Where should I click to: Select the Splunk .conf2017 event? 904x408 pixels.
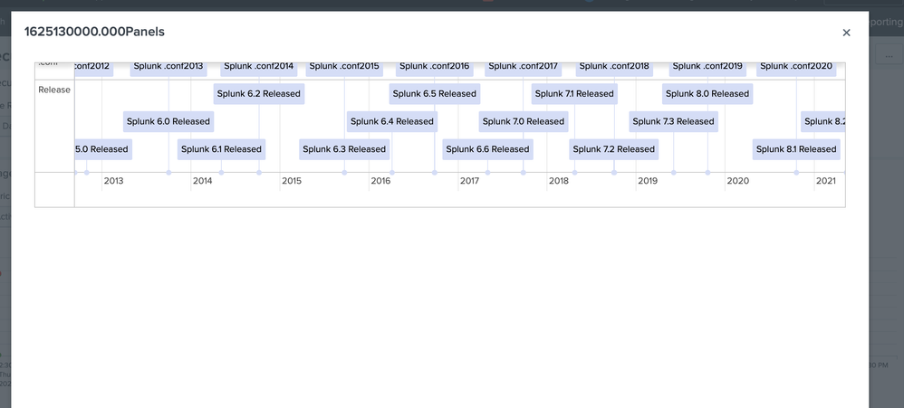click(x=523, y=67)
